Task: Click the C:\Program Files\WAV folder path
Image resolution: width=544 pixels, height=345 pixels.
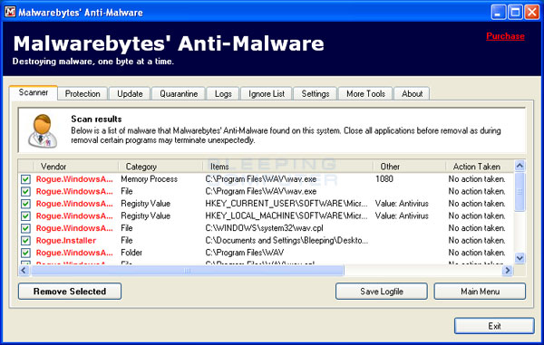Action: 245,253
